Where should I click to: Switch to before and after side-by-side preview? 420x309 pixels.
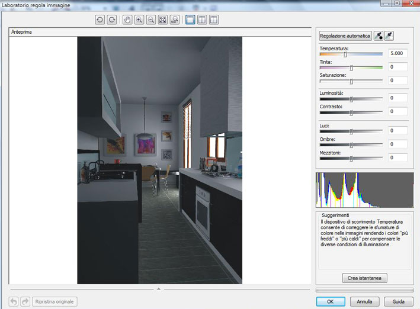point(202,20)
